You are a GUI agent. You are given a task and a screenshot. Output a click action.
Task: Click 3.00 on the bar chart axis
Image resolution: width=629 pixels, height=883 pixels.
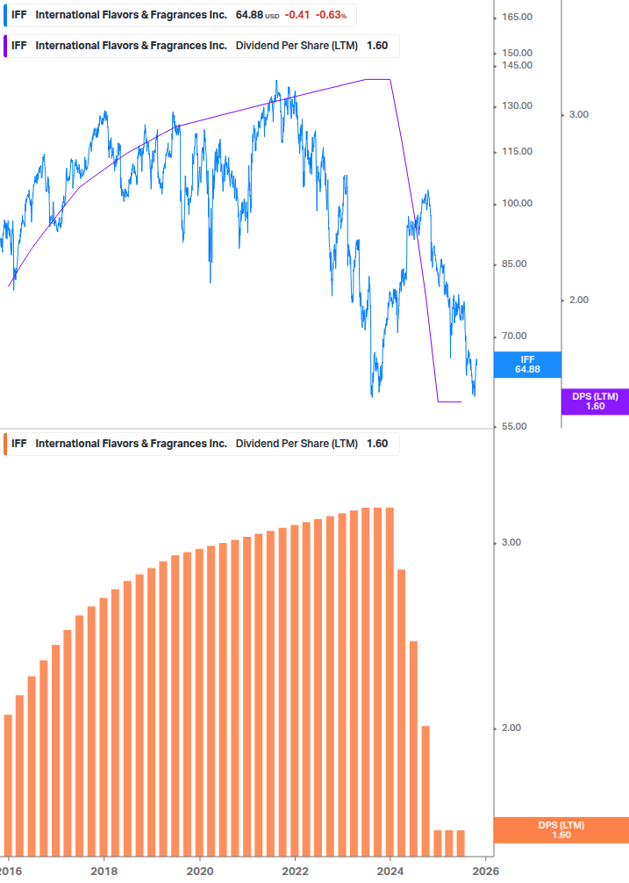coord(511,542)
